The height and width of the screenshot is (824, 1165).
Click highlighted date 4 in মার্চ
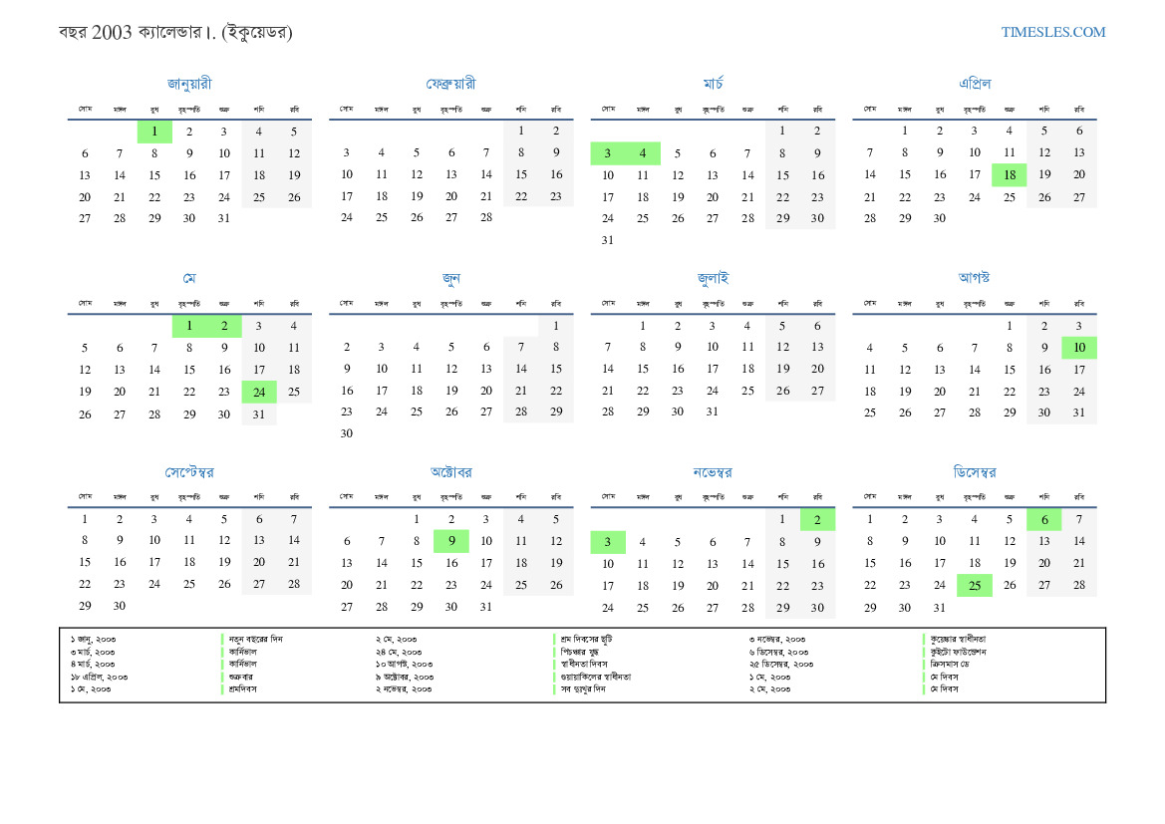pos(643,153)
